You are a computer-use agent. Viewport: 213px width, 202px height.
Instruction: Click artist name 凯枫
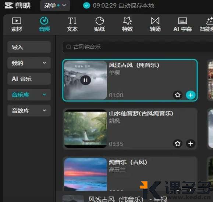(114, 121)
